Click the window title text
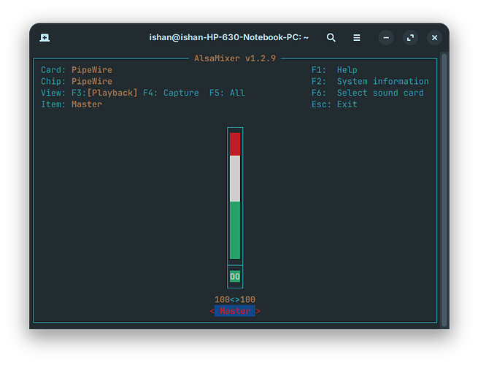This screenshot has height=365, width=478. pos(228,37)
